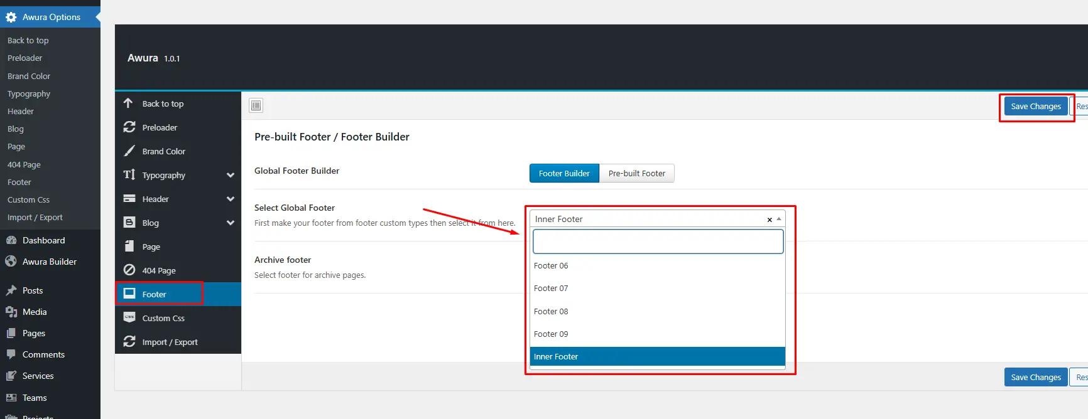Click the Posts pin icon
1088x419 pixels.
(11, 290)
